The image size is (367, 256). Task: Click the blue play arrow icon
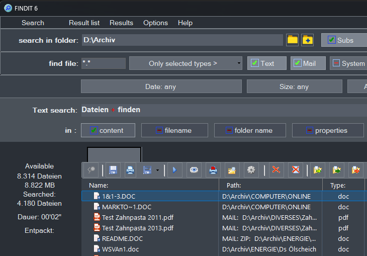174,170
